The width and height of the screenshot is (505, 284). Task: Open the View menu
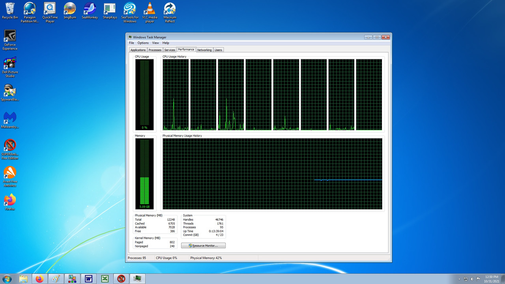point(155,43)
